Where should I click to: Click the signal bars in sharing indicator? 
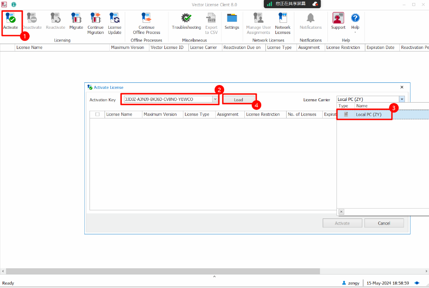[269, 4]
